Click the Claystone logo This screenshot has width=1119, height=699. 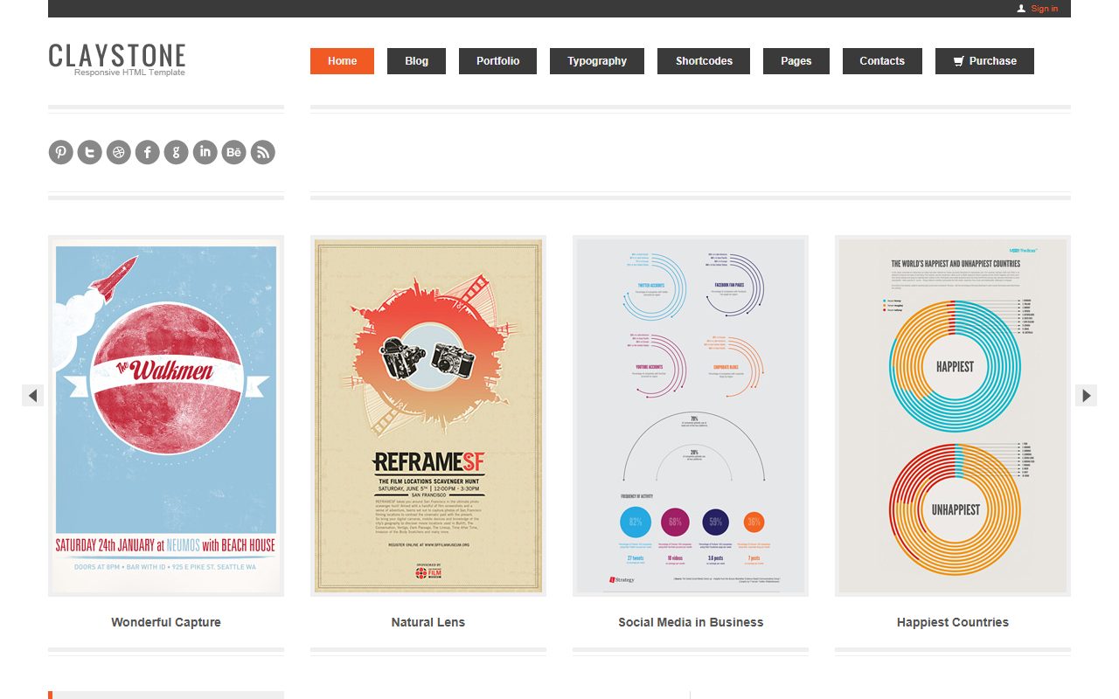117,55
